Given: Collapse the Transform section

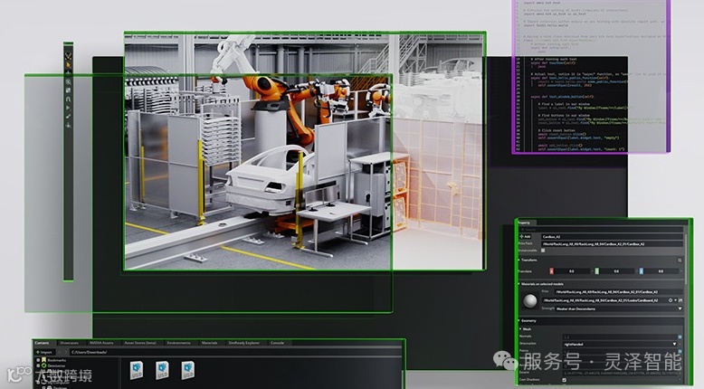Looking at the screenshot, I should tap(519, 261).
